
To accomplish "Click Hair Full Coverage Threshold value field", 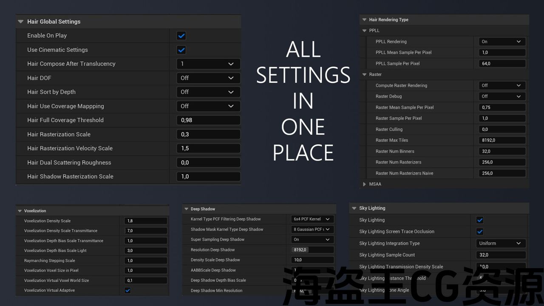I will 208,120.
